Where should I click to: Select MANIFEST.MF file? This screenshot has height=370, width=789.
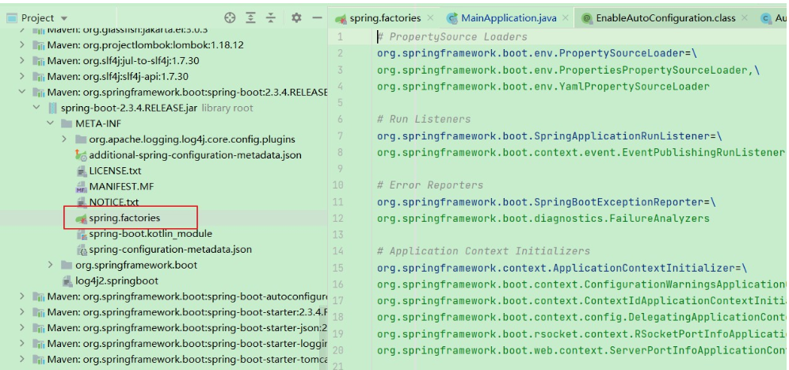click(x=121, y=186)
